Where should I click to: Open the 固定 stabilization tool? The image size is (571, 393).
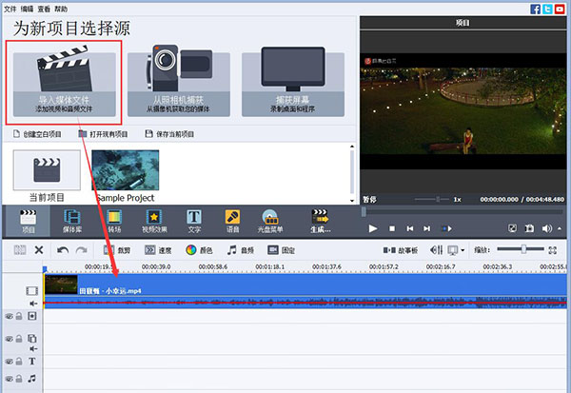281,250
